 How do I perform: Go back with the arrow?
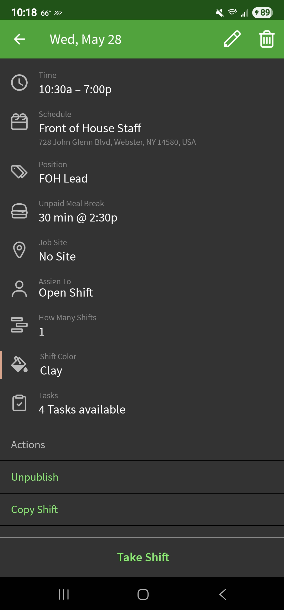[x=19, y=39]
